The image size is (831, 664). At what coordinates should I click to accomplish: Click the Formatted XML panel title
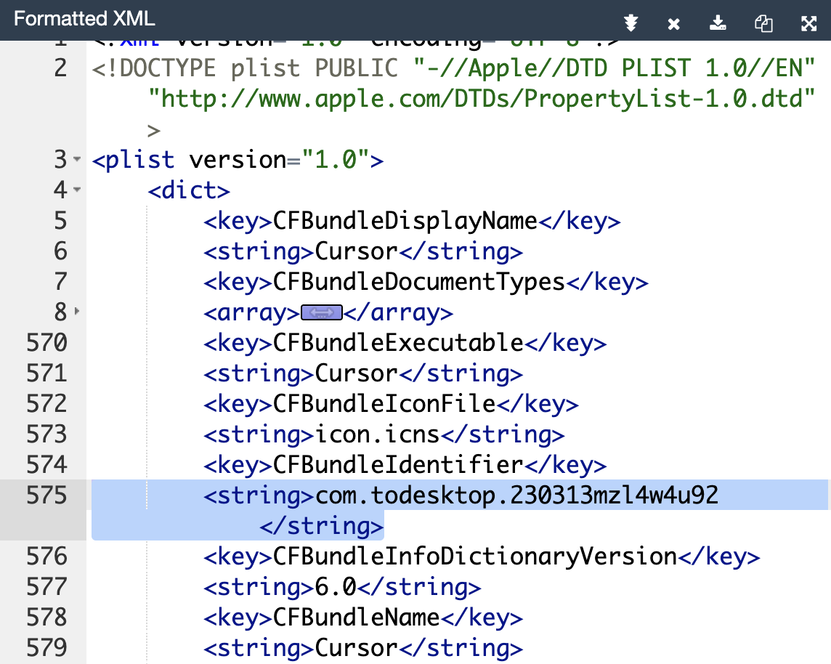[x=84, y=19]
